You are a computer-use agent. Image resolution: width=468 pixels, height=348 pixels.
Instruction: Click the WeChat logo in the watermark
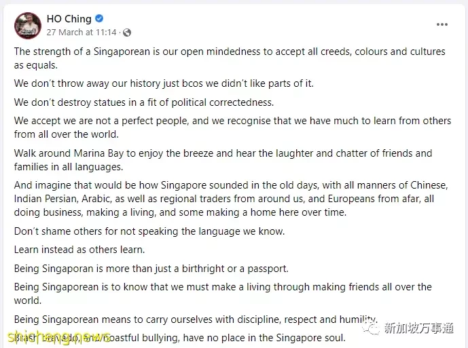(371, 328)
